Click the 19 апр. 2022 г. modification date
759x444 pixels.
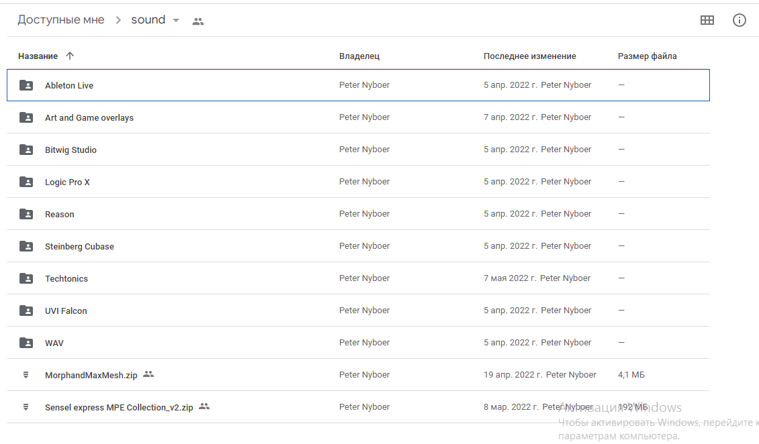point(512,375)
